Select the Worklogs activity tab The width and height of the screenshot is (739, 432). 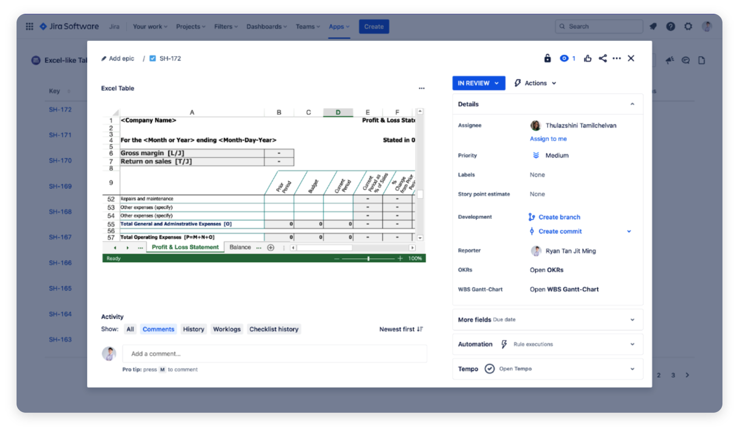click(227, 329)
